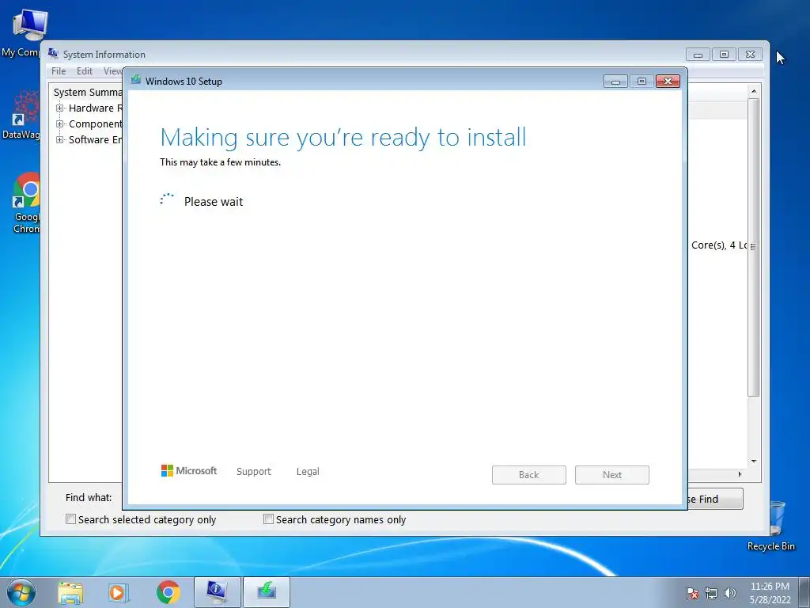Screen dimensions: 810x608
Task: Click the vertical scrollbar thumb
Action: coord(754,247)
